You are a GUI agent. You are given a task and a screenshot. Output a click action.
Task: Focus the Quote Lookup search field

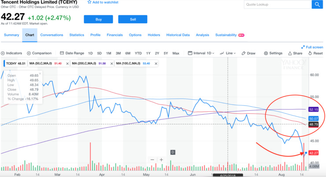(x=278, y=4)
